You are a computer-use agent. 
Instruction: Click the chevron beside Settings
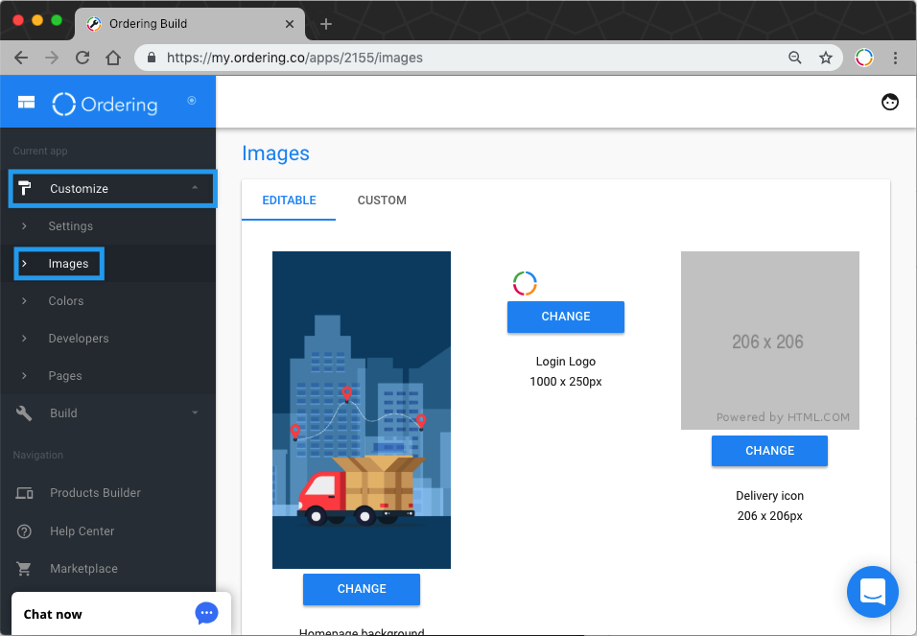24,225
